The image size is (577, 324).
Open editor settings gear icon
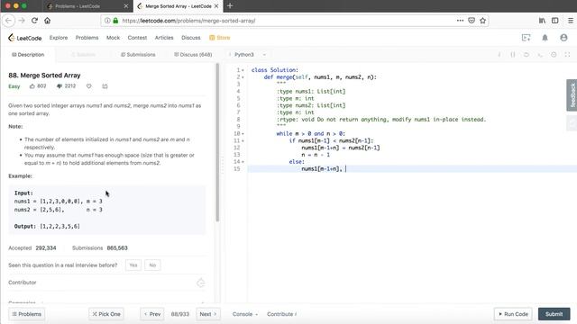coord(554,54)
